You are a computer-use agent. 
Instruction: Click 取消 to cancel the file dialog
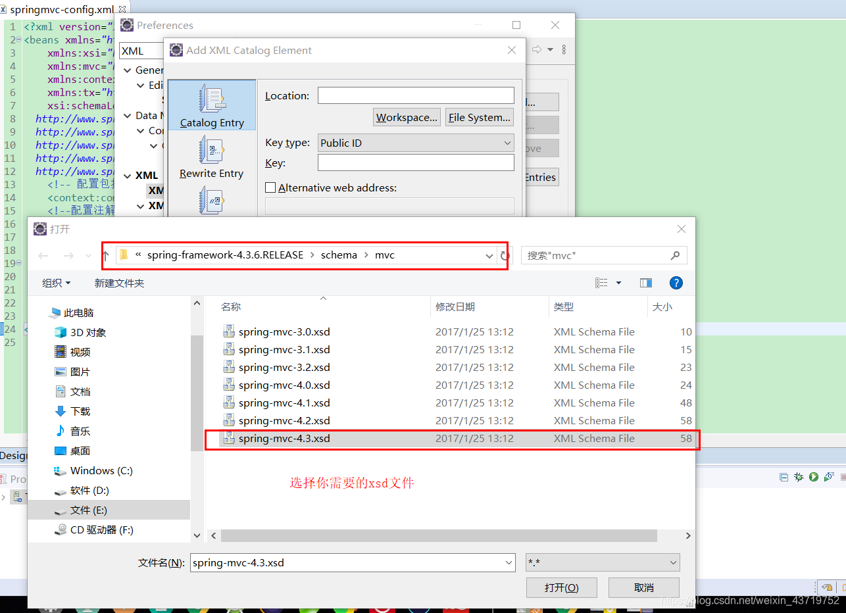(644, 587)
